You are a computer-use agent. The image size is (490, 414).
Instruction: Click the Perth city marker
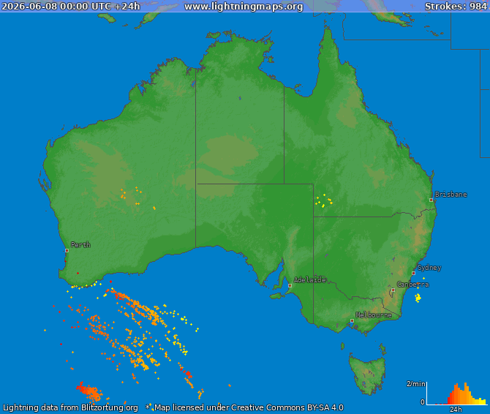coord(67,251)
